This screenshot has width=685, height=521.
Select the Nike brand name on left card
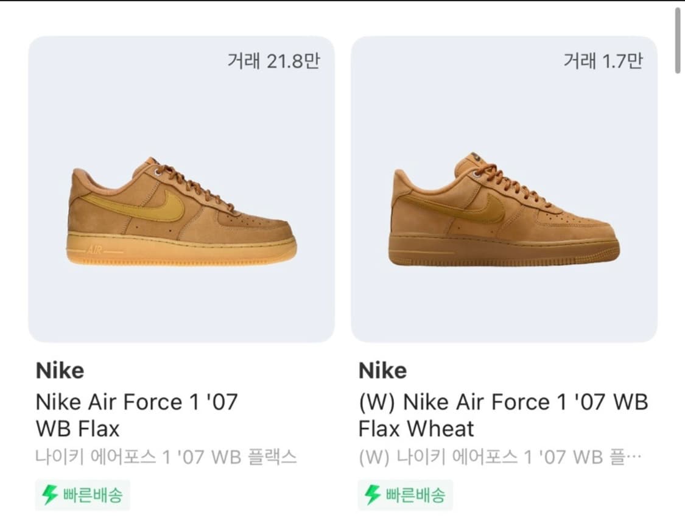[59, 370]
